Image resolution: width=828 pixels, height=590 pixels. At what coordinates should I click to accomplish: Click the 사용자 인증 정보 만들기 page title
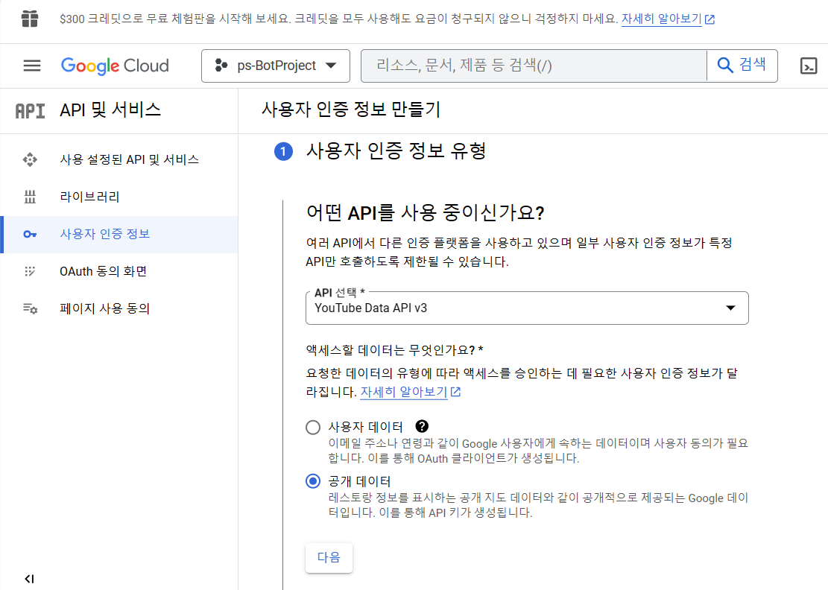coord(351,110)
